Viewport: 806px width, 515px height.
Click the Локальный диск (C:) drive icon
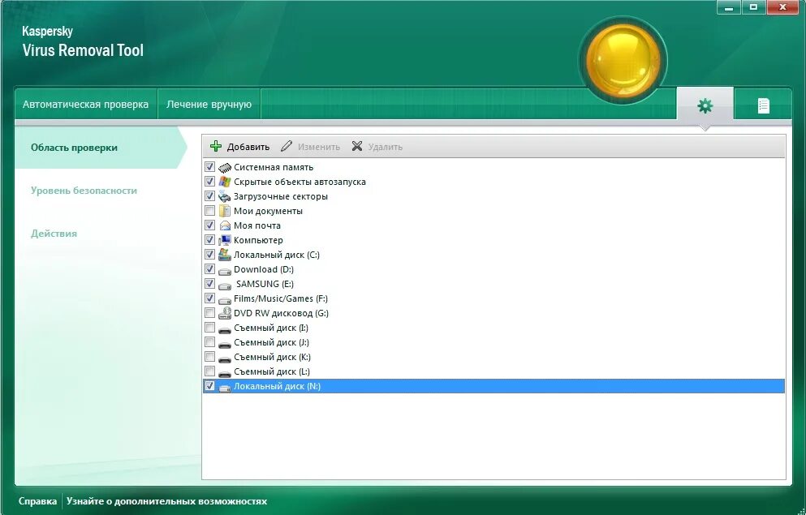(225, 254)
